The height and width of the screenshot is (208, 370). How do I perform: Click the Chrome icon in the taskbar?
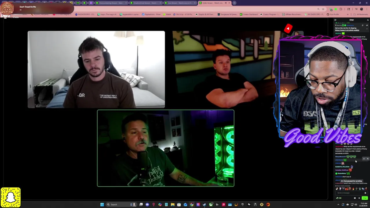coord(192,205)
